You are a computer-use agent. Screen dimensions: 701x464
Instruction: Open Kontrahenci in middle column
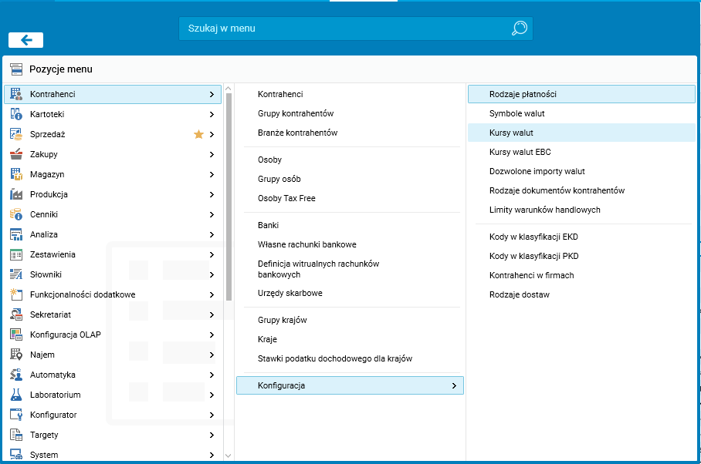280,94
